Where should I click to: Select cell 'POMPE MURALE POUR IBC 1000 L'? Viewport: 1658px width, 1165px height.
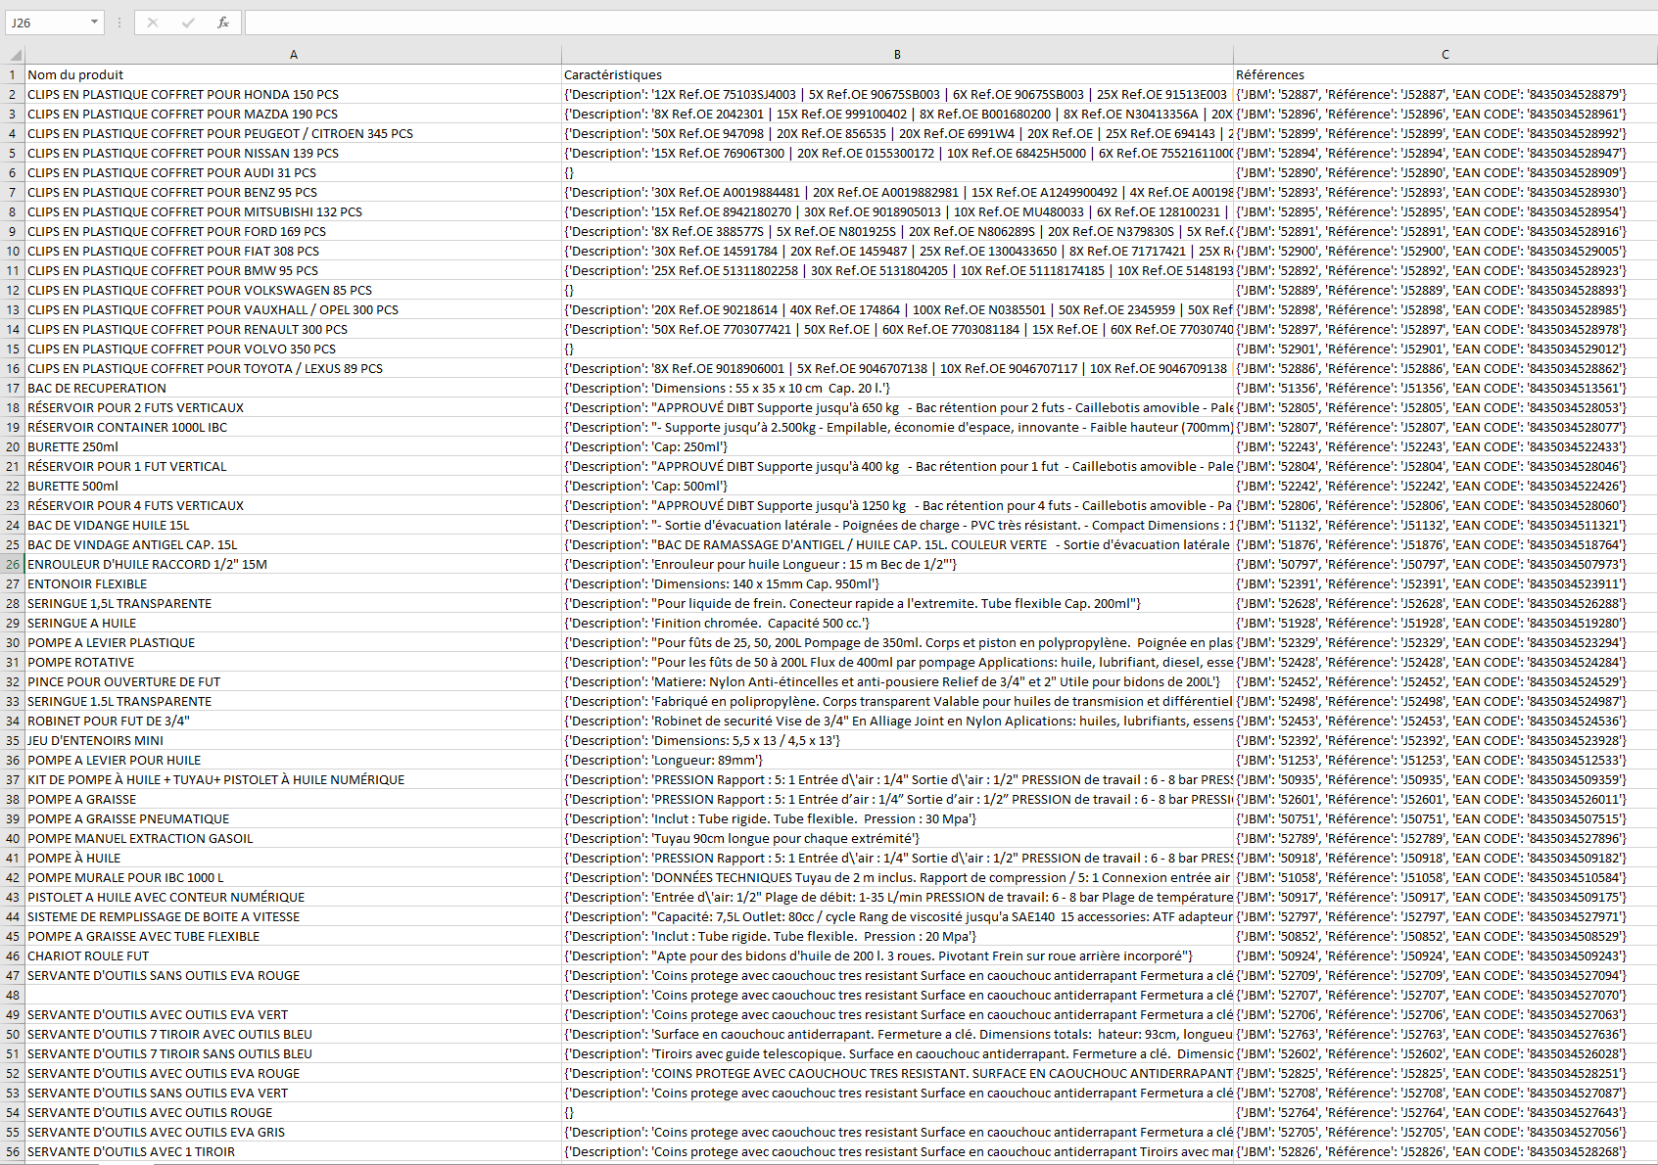[x=294, y=877]
